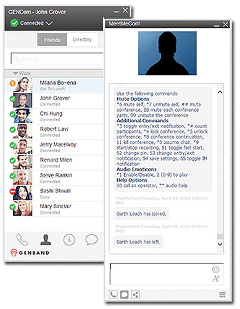Open the phone calls tab in GENCom
The width and height of the screenshot is (240, 309).
(22, 240)
